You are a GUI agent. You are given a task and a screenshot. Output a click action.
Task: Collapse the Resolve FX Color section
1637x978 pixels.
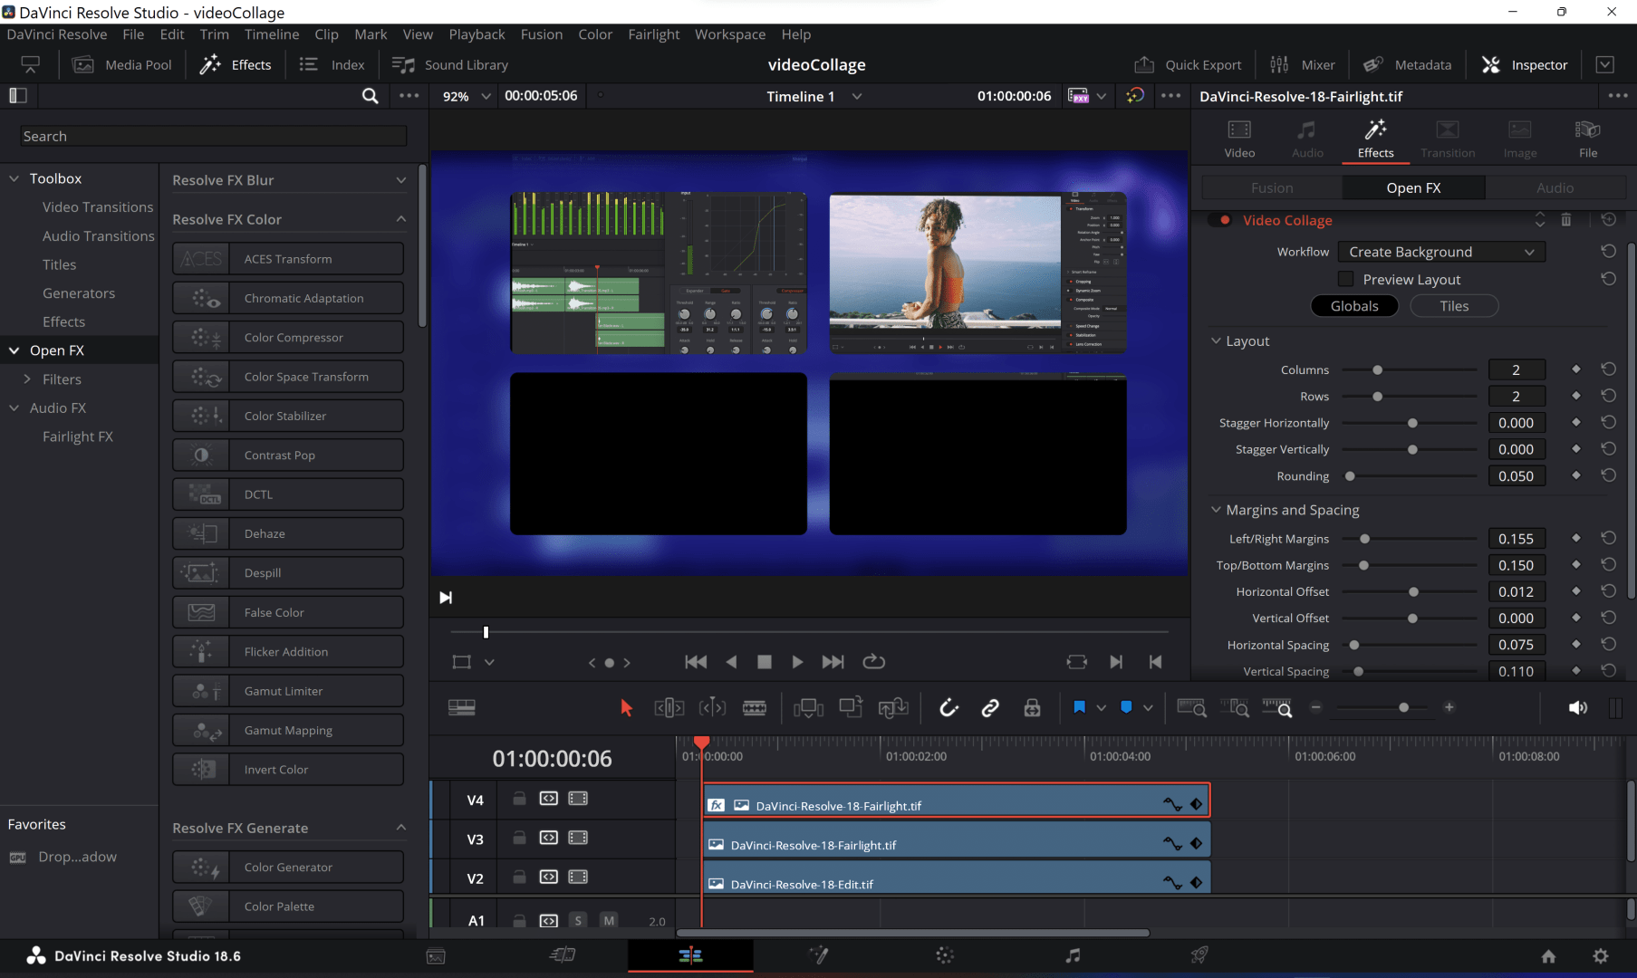401,218
